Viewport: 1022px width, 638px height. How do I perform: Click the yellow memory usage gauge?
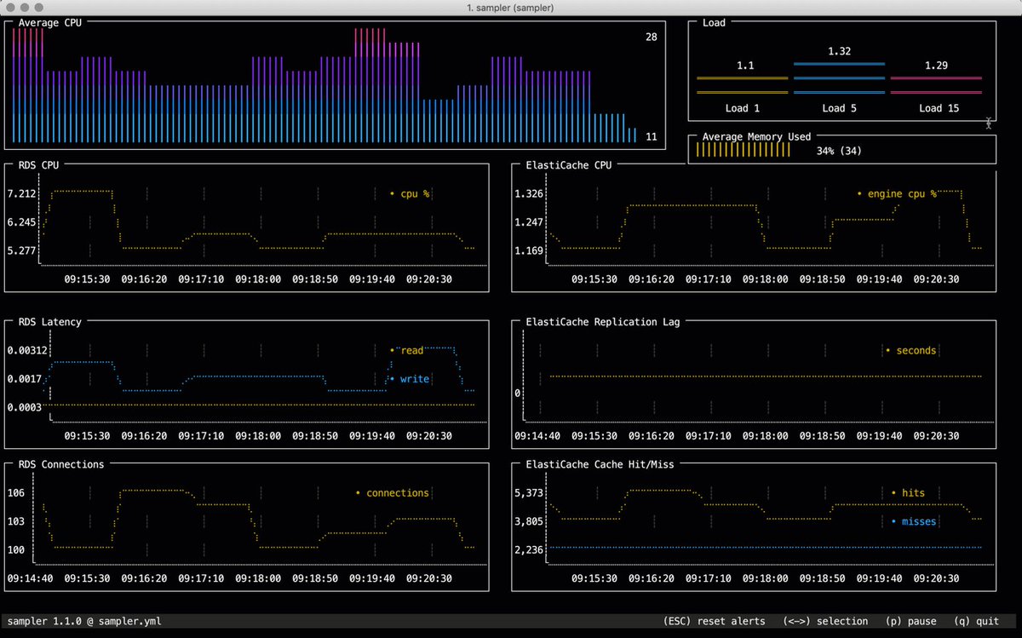(x=744, y=151)
